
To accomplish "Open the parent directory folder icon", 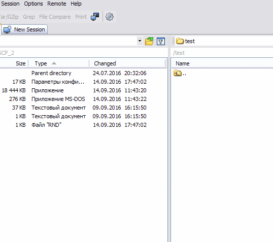I will pos(178,73).
